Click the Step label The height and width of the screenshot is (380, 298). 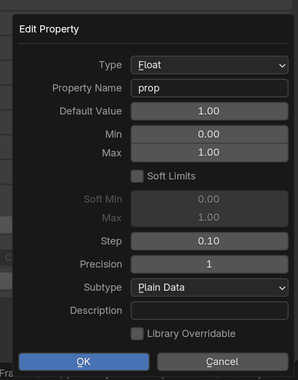tap(111, 241)
